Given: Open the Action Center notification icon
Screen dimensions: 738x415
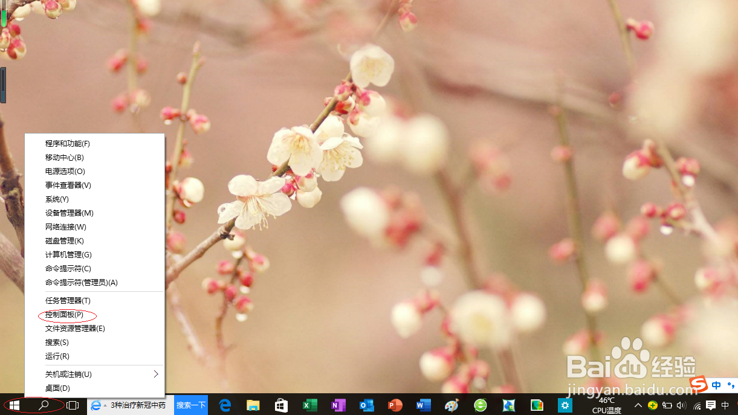Looking at the screenshot, I should (711, 405).
